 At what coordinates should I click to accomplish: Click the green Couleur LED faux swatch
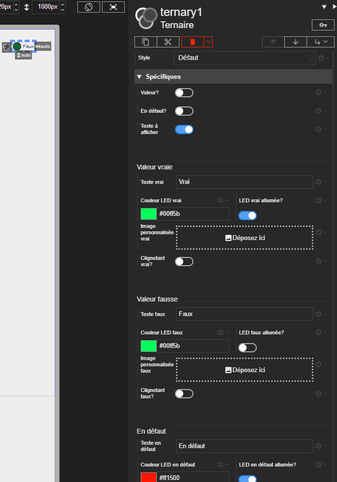(x=148, y=346)
